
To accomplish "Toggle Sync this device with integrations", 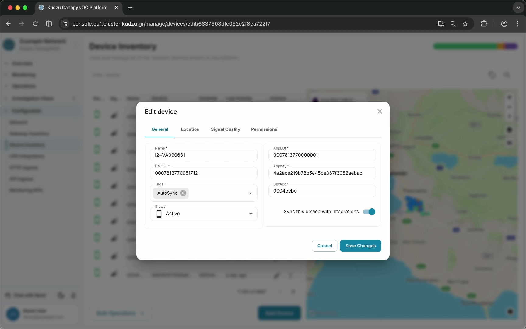I will point(369,212).
